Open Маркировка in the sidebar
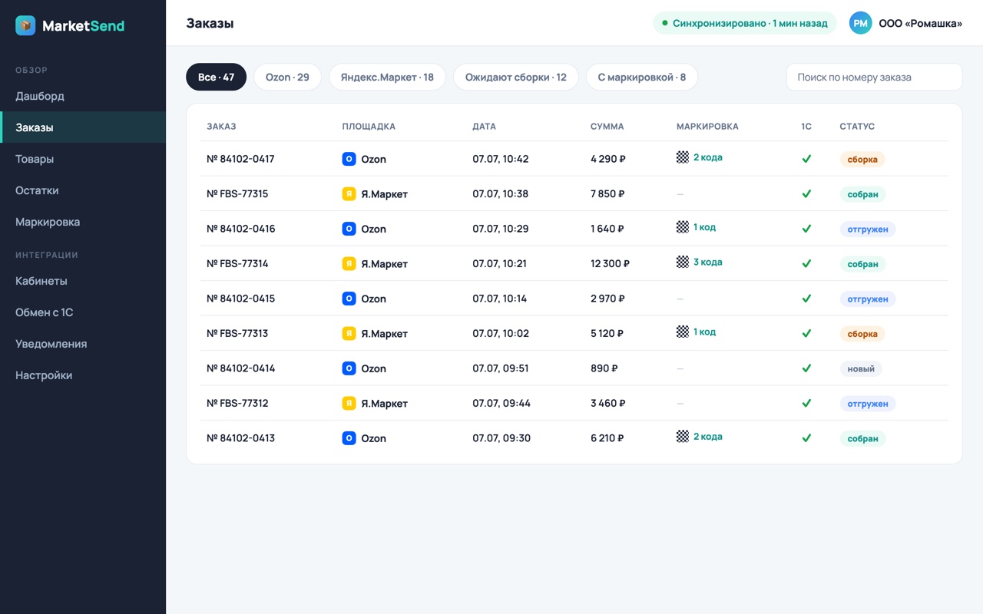The width and height of the screenshot is (983, 614). point(83,222)
